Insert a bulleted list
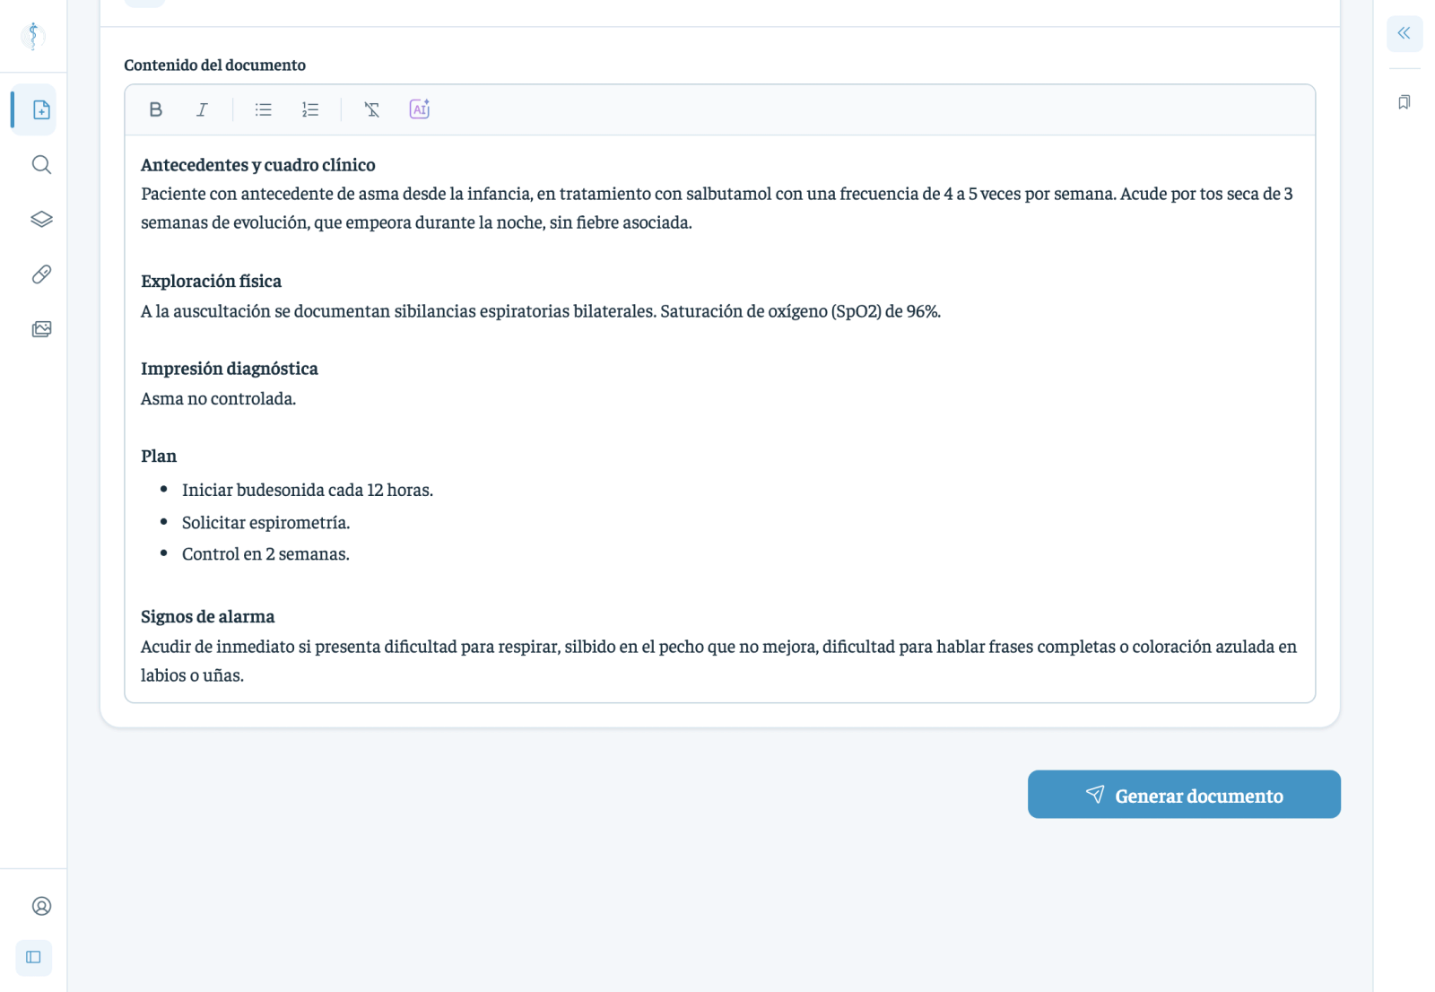Image resolution: width=1435 pixels, height=992 pixels. point(263,109)
